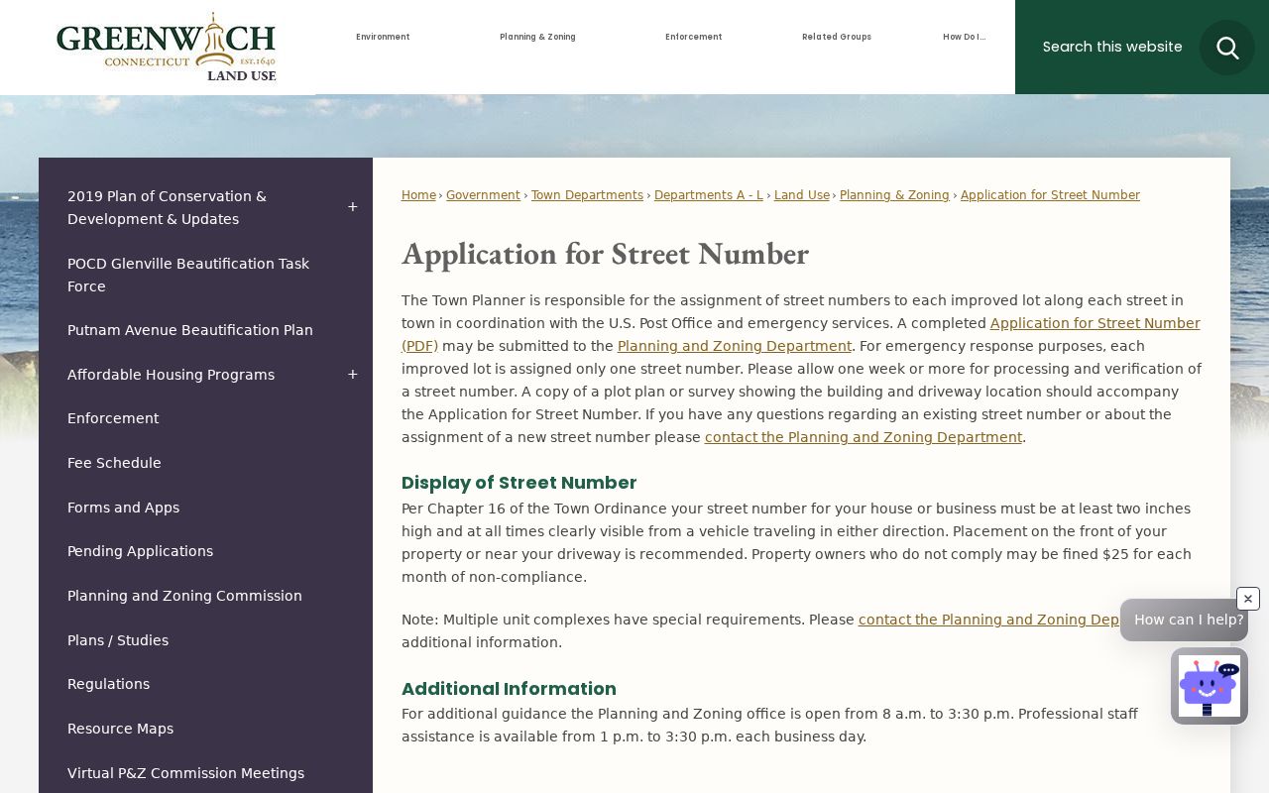Click the 'How can I help?' chat bubble

coord(1184,620)
